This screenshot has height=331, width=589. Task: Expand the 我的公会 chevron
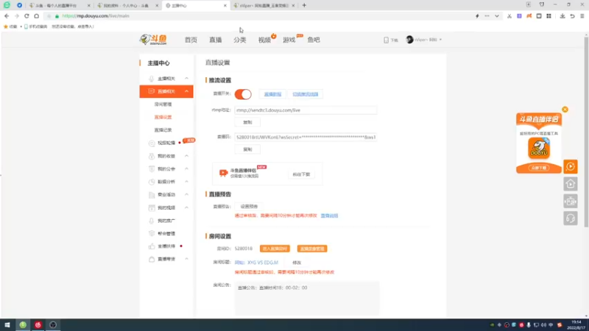click(x=186, y=169)
